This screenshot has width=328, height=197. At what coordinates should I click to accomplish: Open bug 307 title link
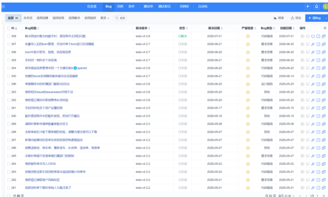(59, 44)
